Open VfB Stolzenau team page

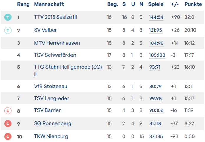coord(50,86)
